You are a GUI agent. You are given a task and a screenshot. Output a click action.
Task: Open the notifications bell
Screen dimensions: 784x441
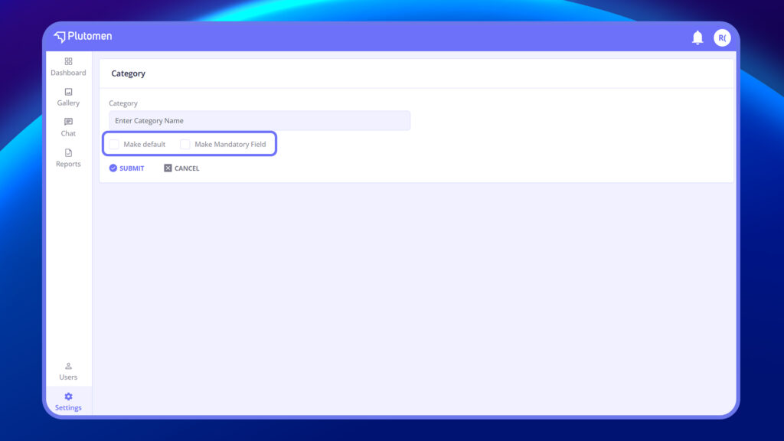[697, 38]
